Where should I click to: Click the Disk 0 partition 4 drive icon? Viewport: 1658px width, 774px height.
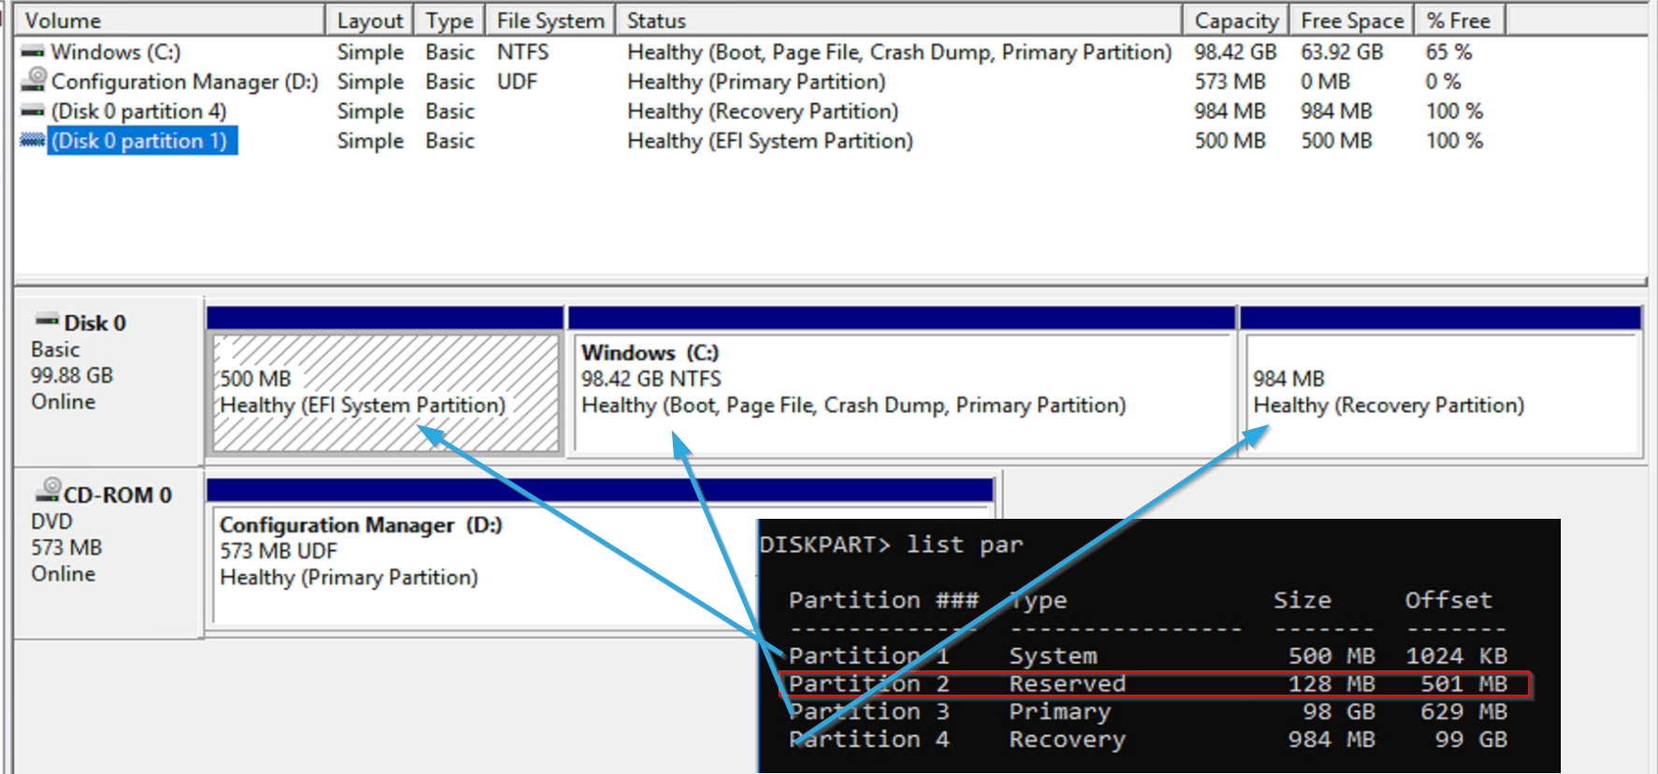click(x=33, y=111)
